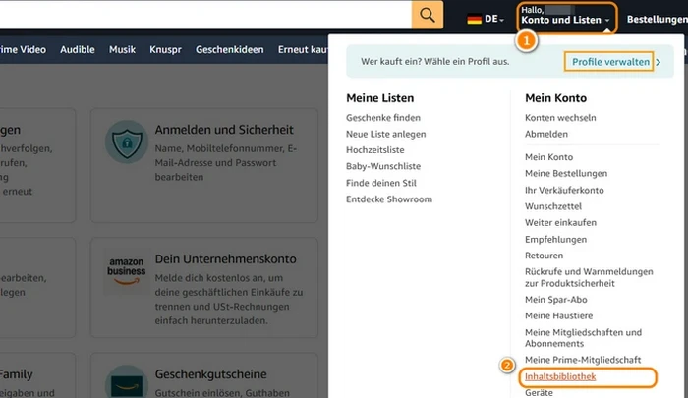Click the Meine Listen heading
This screenshot has height=398, width=688.
379,98
